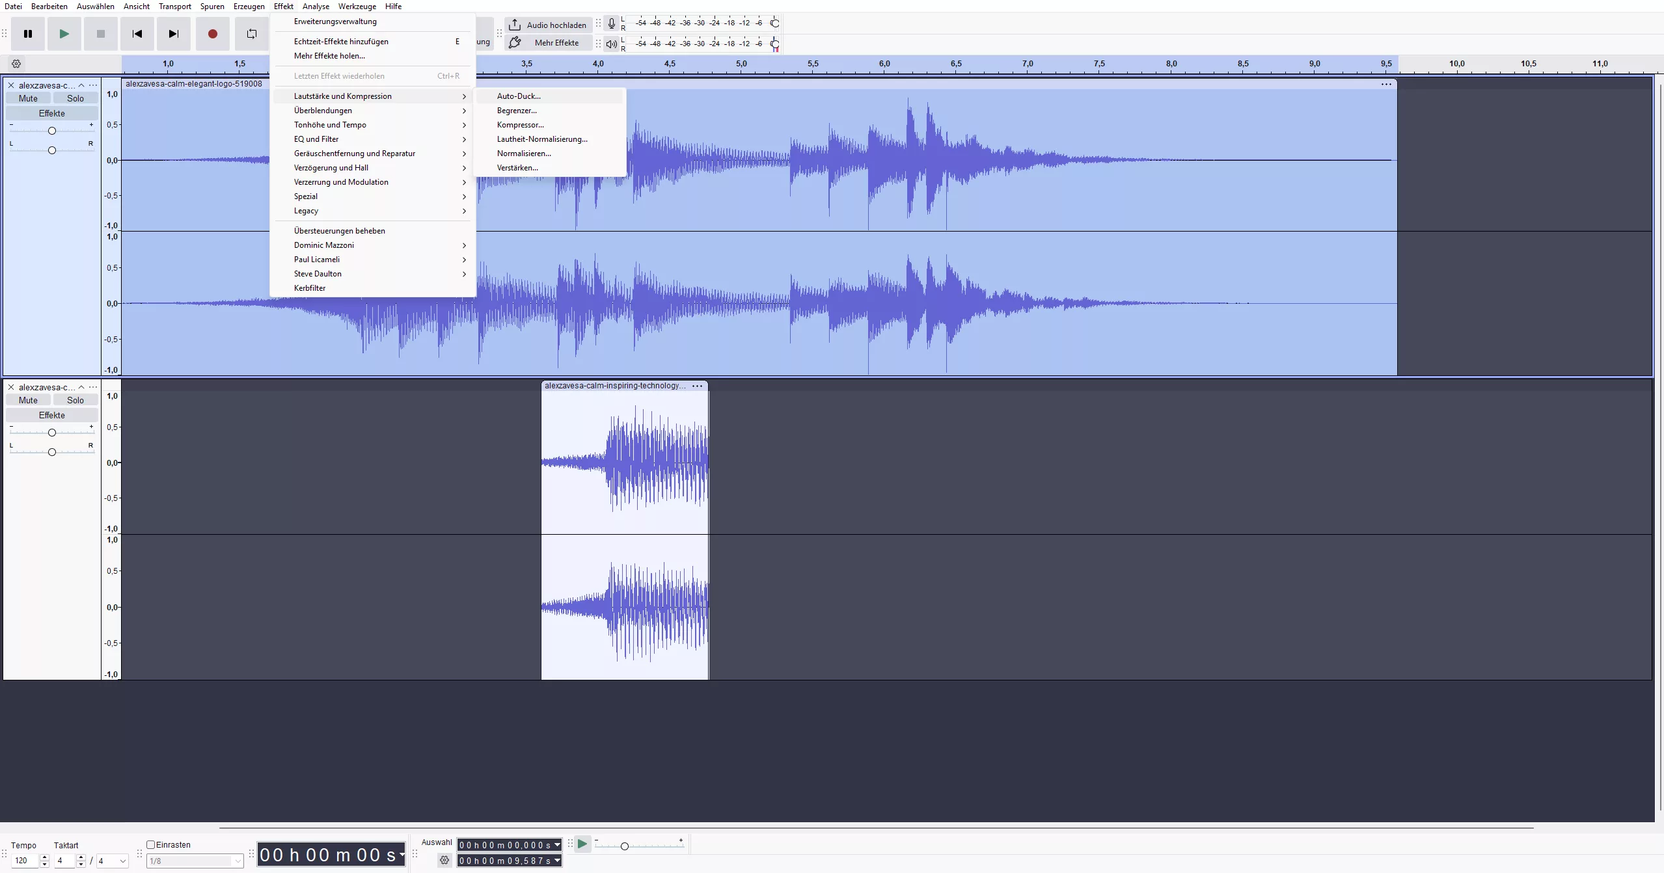Close the second alexzavesa-c... track
This screenshot has width=1664, height=873.
[x=11, y=387]
